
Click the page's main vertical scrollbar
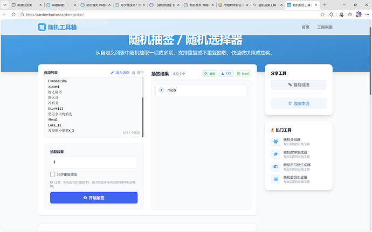[x=370, y=61]
